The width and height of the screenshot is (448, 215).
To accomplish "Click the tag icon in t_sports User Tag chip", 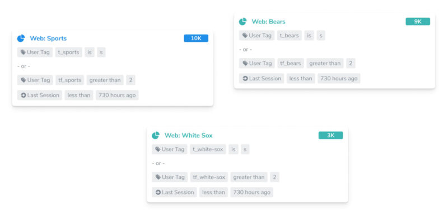I will pyautogui.click(x=23, y=52).
